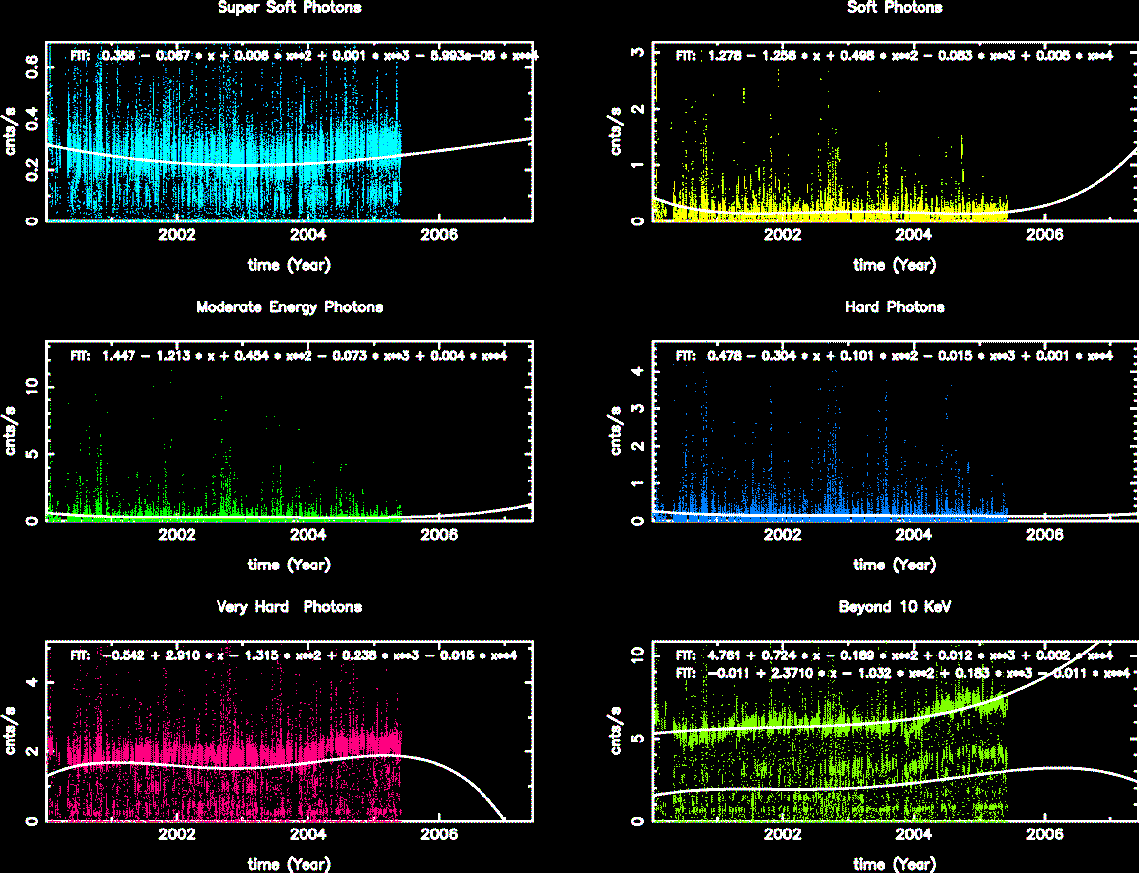The width and height of the screenshot is (1139, 873).
Task: Click the Super Soft Photons plot title
Action: [289, 8]
